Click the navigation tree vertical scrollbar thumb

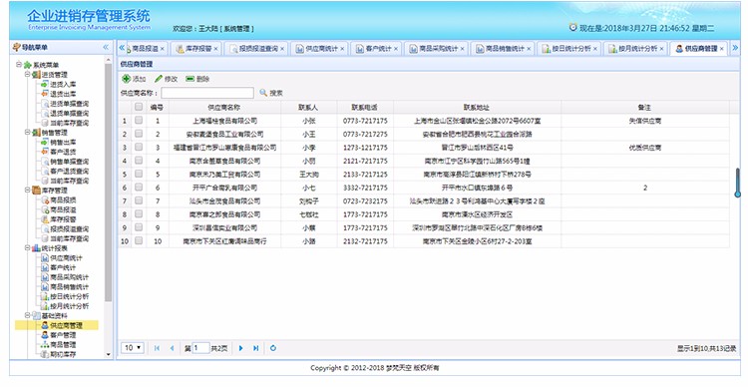pyautogui.click(x=109, y=183)
